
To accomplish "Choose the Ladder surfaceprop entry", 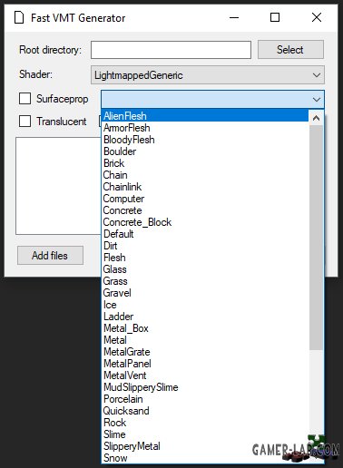I will [205, 317].
